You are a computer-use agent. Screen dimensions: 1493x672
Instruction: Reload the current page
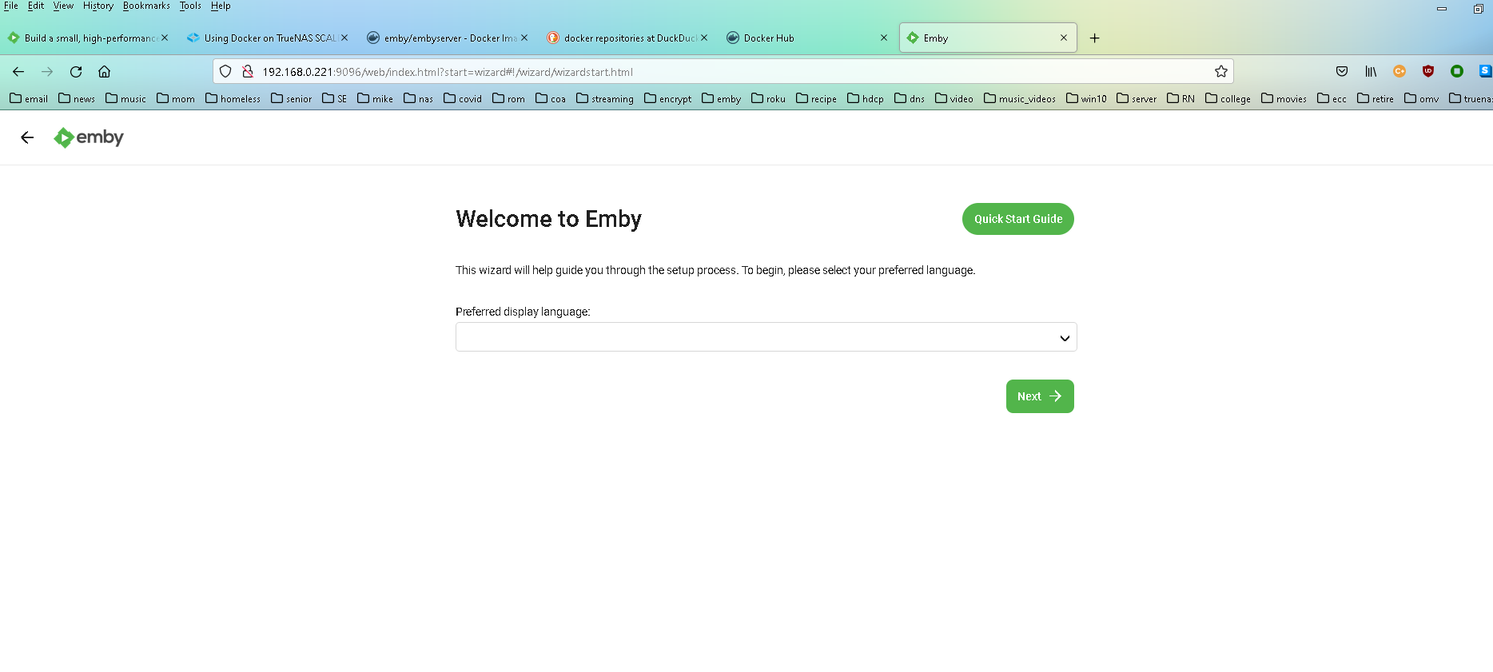click(76, 72)
